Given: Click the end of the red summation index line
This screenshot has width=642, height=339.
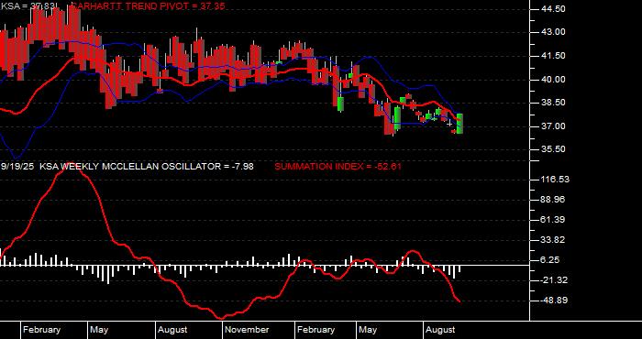Looking at the screenshot, I should (459, 301).
